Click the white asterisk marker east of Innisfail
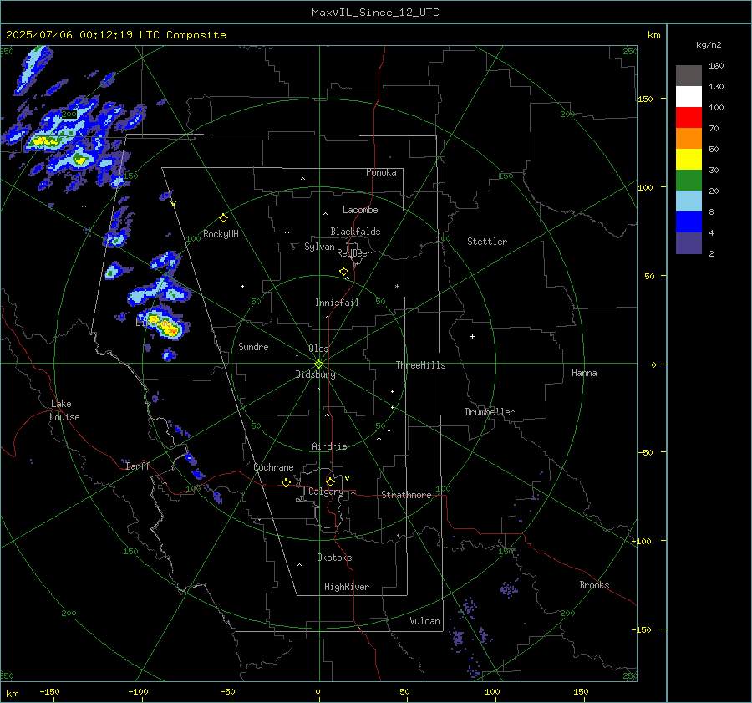Screen dimensions: 752x703 pos(397,287)
